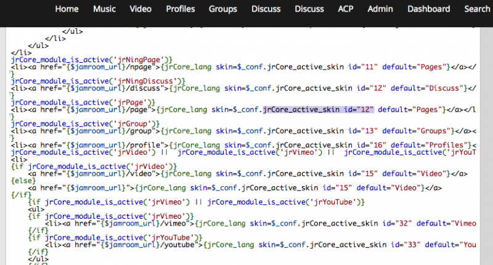Click the 'jrNingDiscuss' module check line
493x265 pixels.
(x=99, y=81)
